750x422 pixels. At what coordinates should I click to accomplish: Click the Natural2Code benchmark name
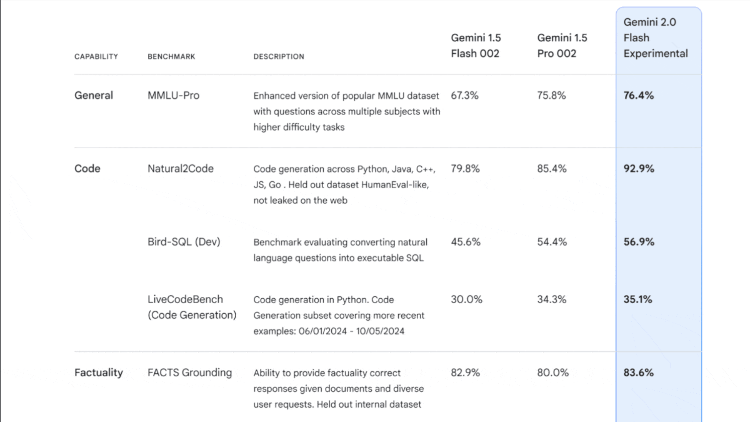tap(180, 168)
